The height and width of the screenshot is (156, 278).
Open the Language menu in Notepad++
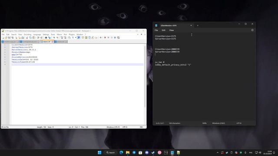coord(37,35)
